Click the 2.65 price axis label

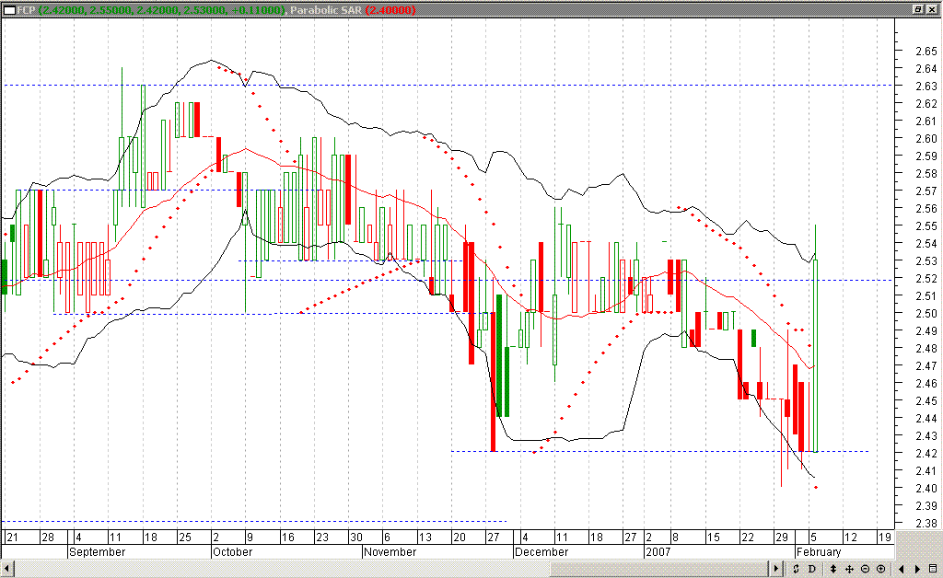point(926,52)
